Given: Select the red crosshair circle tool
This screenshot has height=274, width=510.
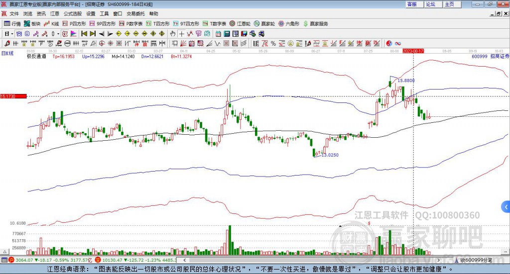Looking at the screenshot, I should click(102, 43).
